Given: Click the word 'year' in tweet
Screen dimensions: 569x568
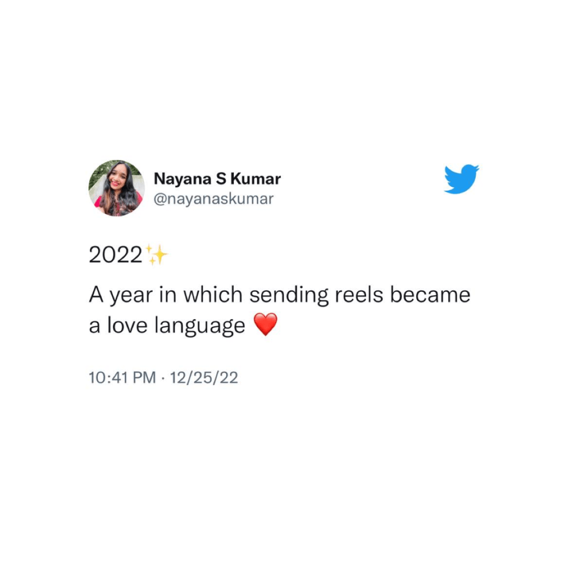Looking at the screenshot, I should [131, 296].
